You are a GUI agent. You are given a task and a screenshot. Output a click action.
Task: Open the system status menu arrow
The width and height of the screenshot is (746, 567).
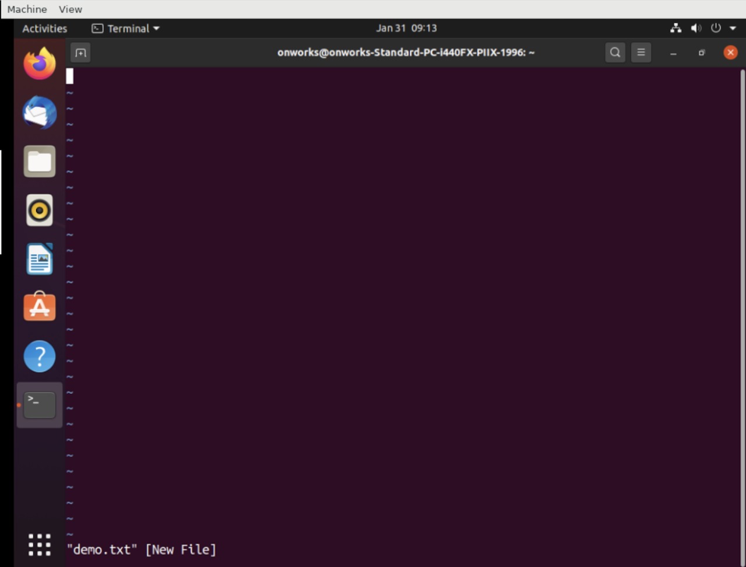[733, 28]
